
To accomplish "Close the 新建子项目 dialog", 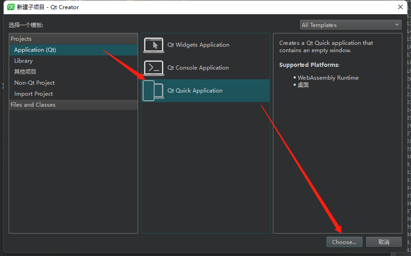I will 400,7.
